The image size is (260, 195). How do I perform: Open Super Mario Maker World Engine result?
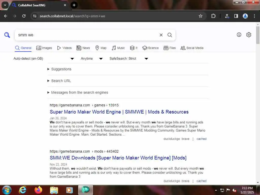[x=119, y=112]
